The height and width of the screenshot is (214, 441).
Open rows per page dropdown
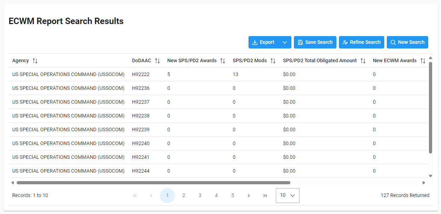click(x=288, y=196)
